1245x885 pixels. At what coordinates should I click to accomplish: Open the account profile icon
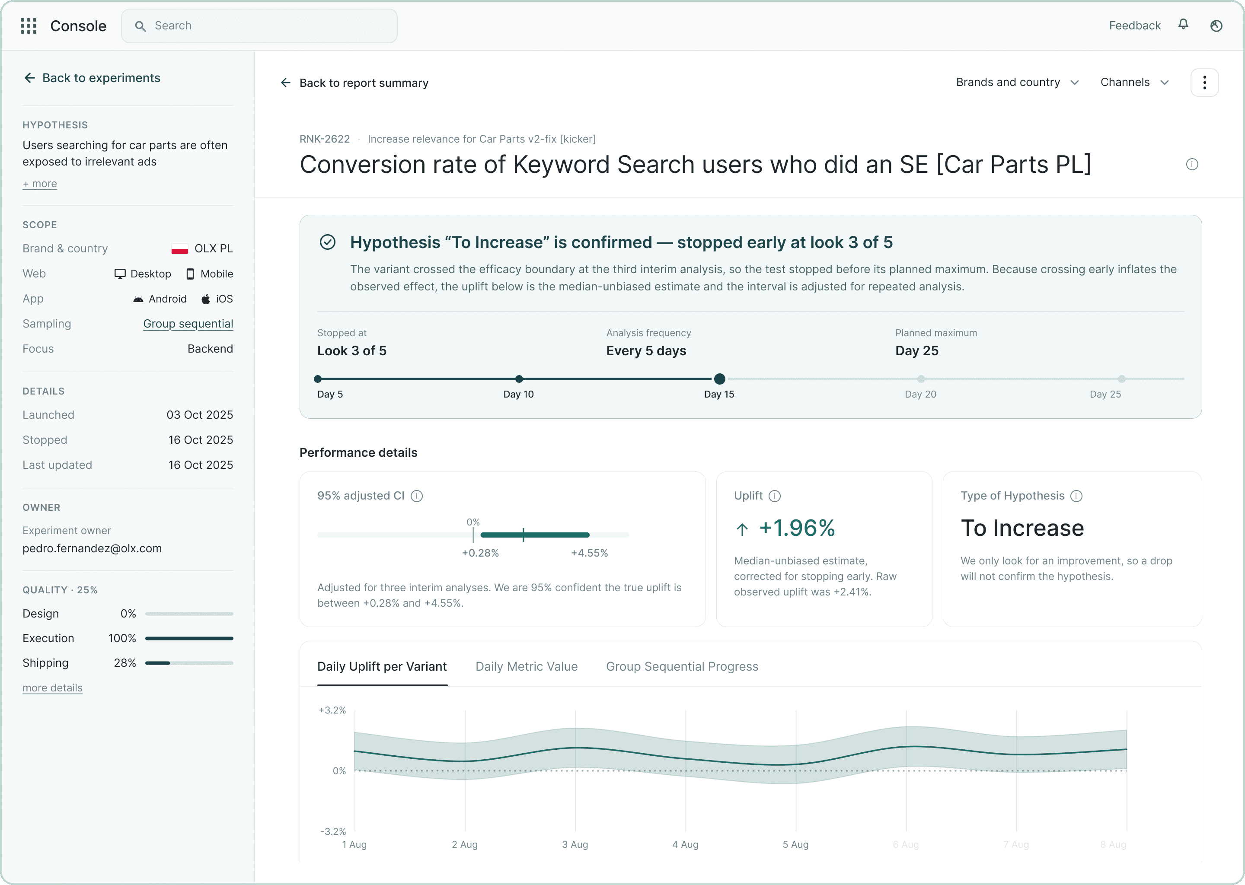coord(1216,25)
